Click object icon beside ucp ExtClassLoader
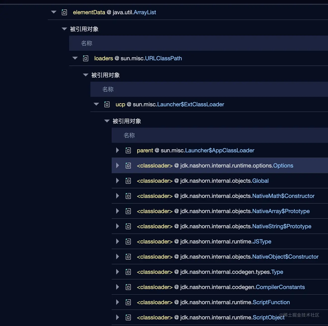Viewport: 328px width, 326px height. coord(107,104)
